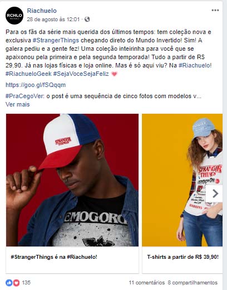Open the #PraCegoVer hashtag
Viewport: 227px width, 290px height.
(x=24, y=96)
